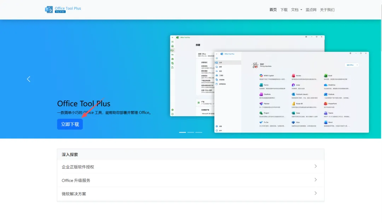Click the Sway icon in slide screenshot
Screen dimensions: 382x223
[x=293, y=113]
